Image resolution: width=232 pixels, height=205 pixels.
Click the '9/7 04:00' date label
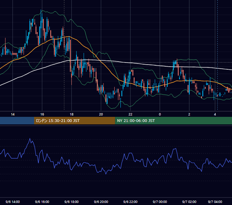pos(215,202)
